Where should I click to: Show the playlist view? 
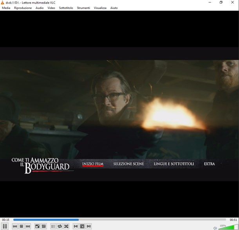point(53,226)
